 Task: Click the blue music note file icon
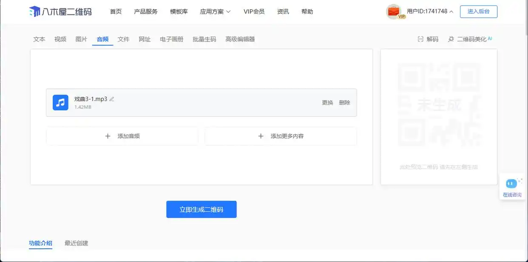[x=60, y=102]
